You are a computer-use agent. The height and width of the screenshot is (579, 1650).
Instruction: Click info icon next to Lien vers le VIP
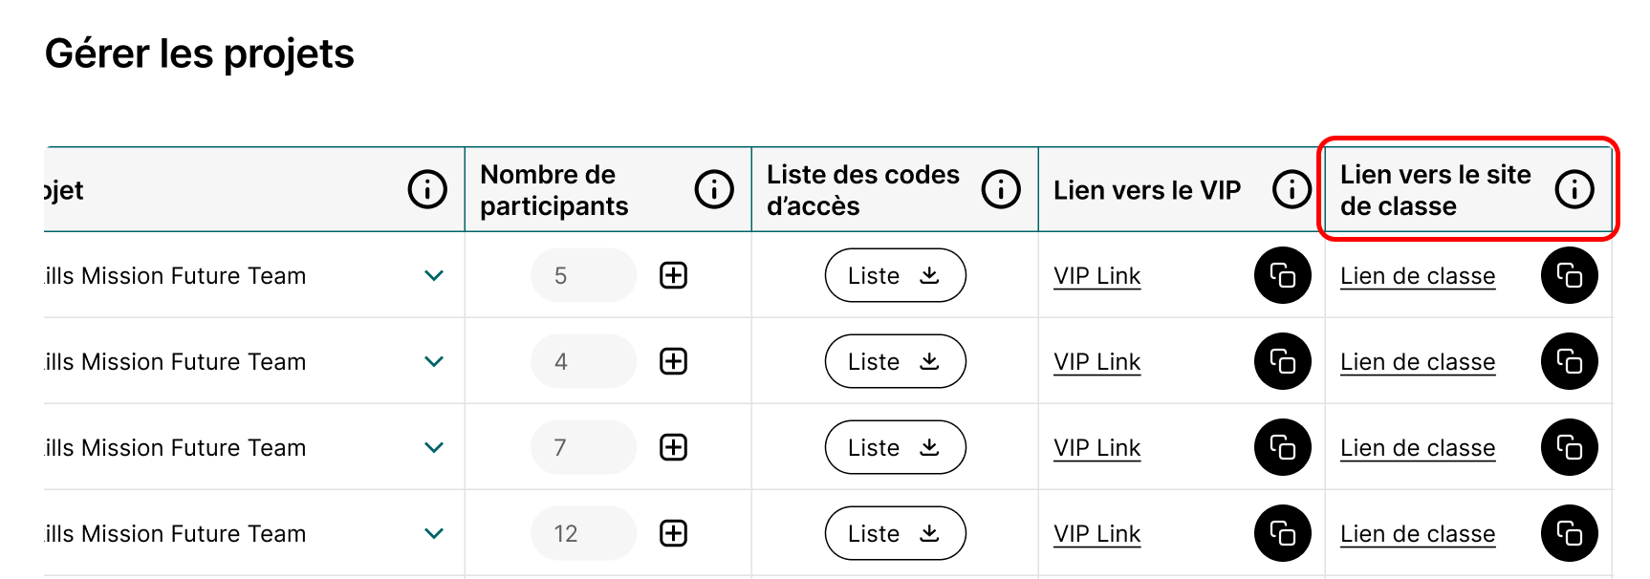pos(1291,189)
